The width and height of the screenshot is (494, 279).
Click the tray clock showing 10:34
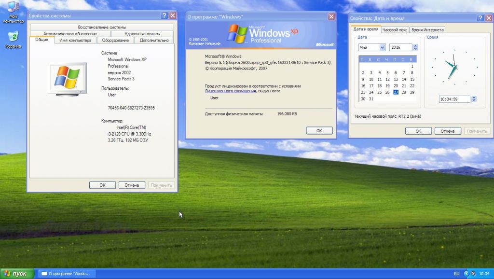tap(484, 274)
